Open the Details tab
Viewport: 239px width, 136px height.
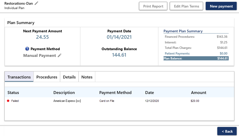(69, 77)
